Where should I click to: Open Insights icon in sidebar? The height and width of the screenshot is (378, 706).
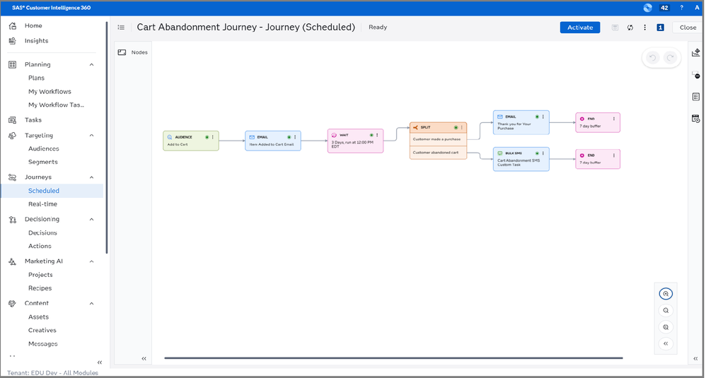pos(13,41)
